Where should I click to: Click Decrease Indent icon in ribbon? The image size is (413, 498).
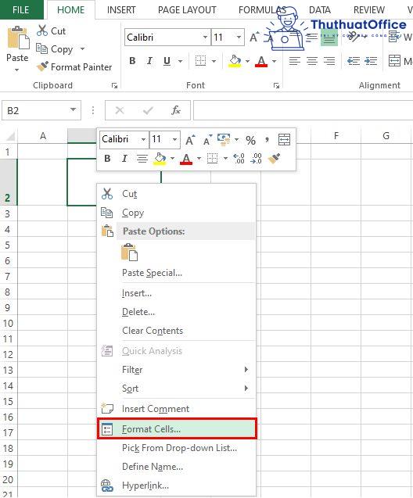click(x=354, y=61)
